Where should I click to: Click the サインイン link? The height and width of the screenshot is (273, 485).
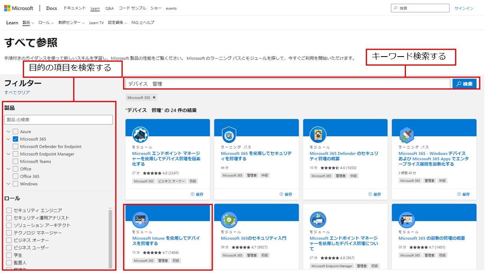coord(464,8)
